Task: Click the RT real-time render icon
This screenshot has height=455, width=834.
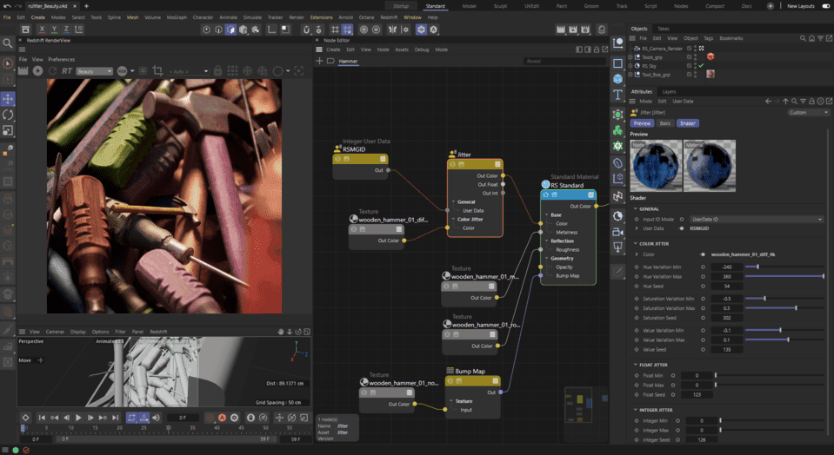Action: 66,70
